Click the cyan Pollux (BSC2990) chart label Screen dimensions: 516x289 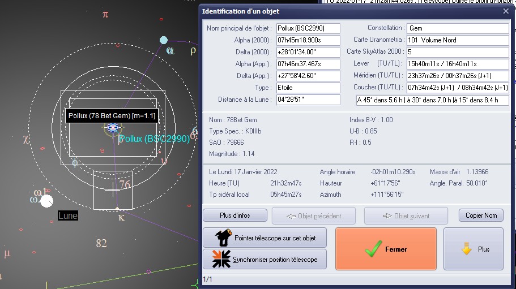(x=154, y=139)
